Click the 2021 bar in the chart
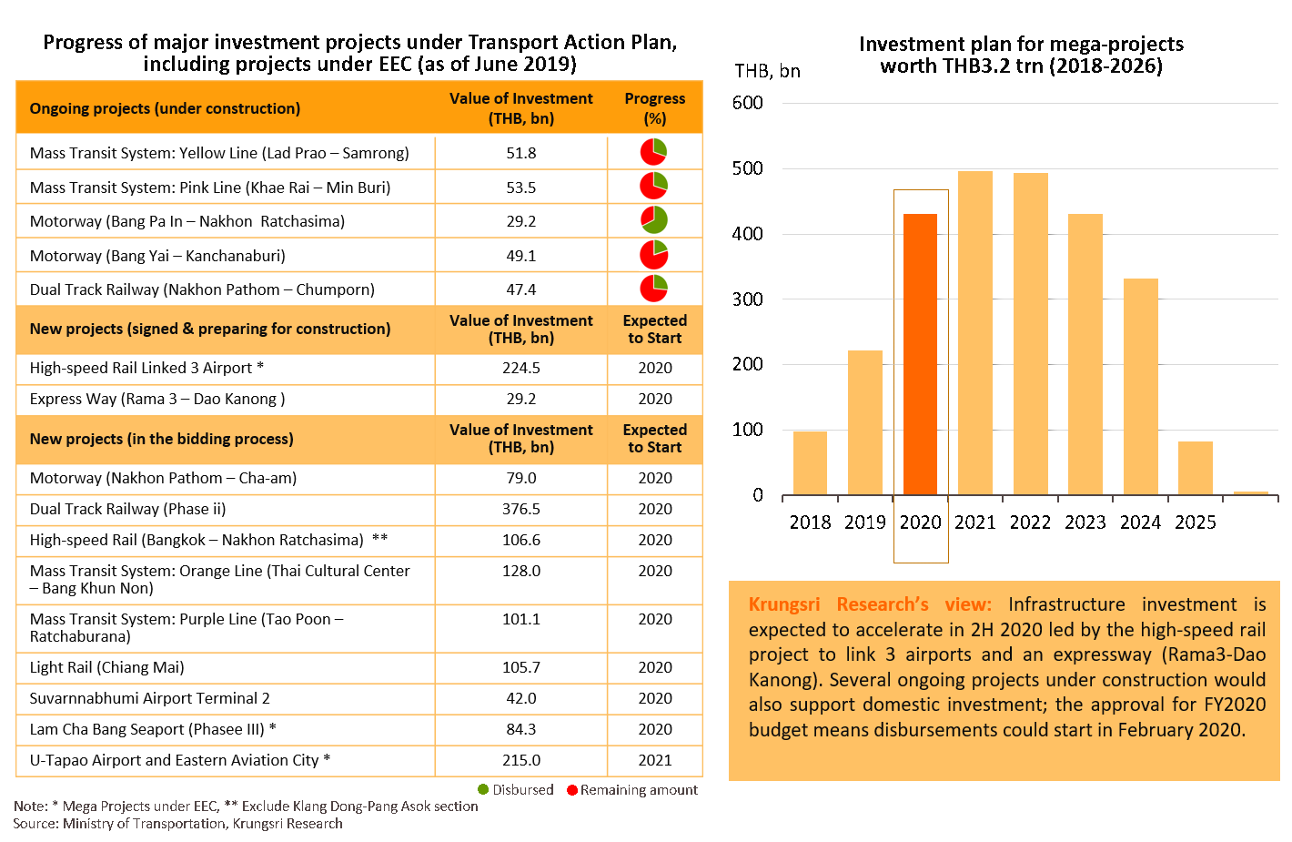The width and height of the screenshot is (1292, 842). coord(975,333)
